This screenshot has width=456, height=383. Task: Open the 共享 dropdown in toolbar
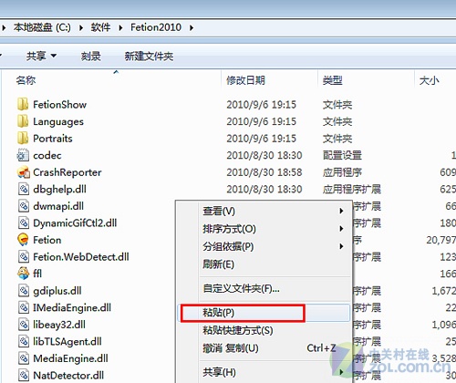click(41, 56)
